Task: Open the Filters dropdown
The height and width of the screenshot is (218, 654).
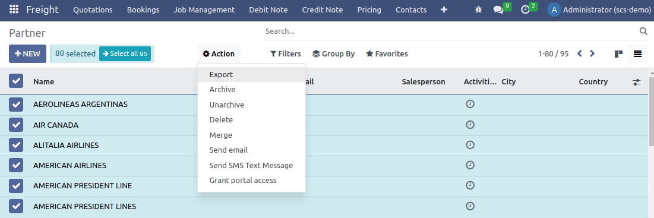Action: (x=285, y=54)
